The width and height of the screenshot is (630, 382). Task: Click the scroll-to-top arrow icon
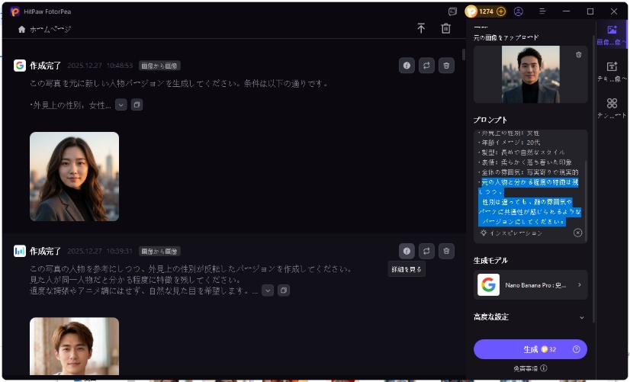point(421,28)
